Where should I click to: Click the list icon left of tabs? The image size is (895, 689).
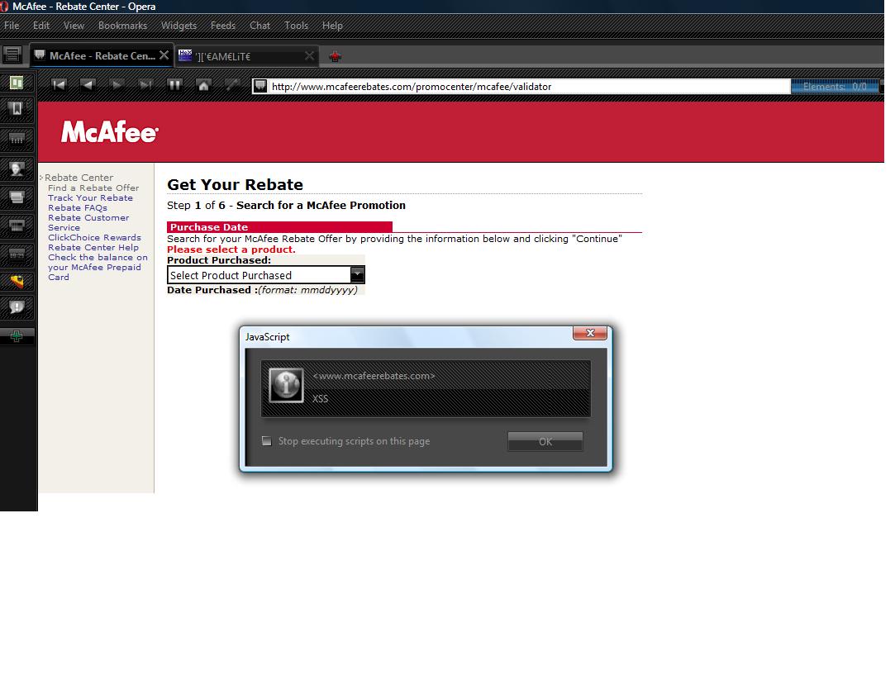click(x=12, y=55)
